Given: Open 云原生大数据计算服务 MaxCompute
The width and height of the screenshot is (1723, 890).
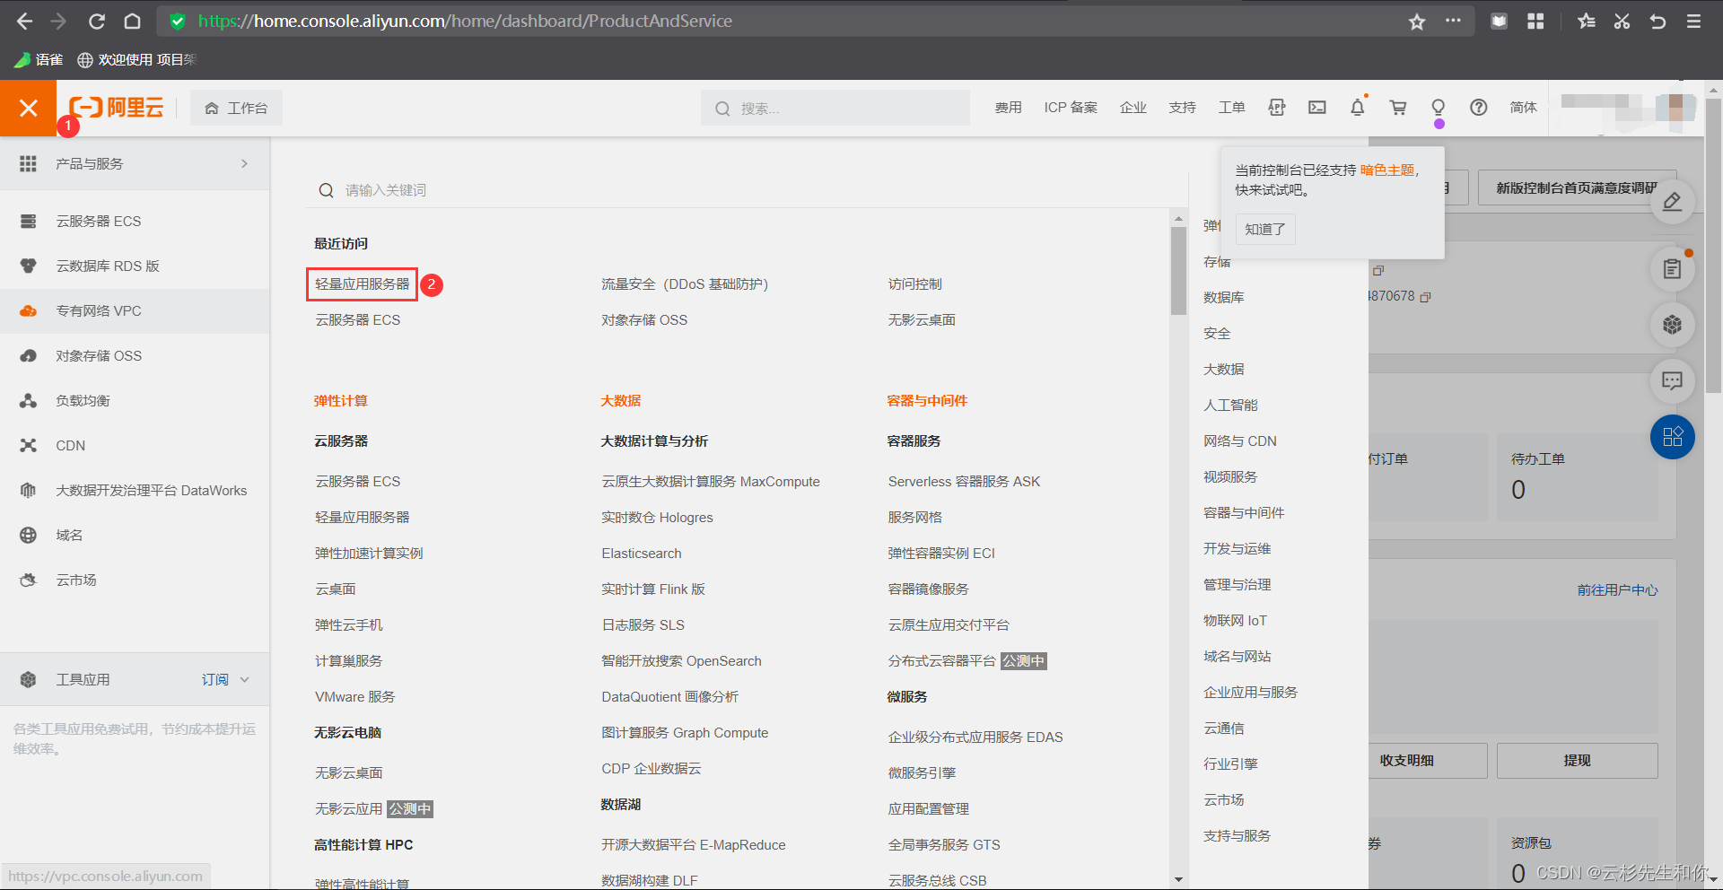Looking at the screenshot, I should 711,481.
